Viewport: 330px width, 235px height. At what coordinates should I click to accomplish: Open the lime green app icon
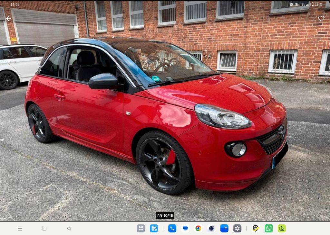point(282,228)
